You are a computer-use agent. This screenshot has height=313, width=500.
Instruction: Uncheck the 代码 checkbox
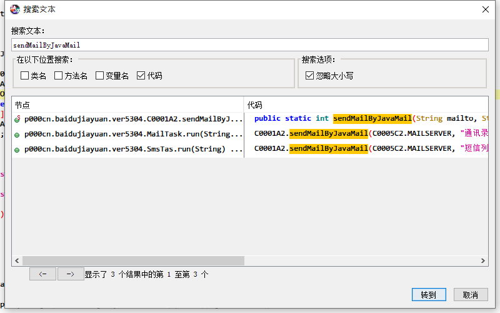coord(141,75)
